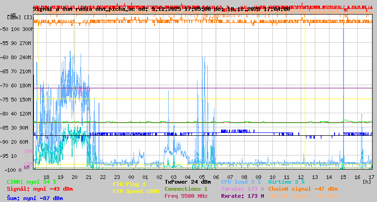Click the 'Rxrate: 173 M' legend label
The width and height of the screenshot is (377, 202).
(243, 196)
